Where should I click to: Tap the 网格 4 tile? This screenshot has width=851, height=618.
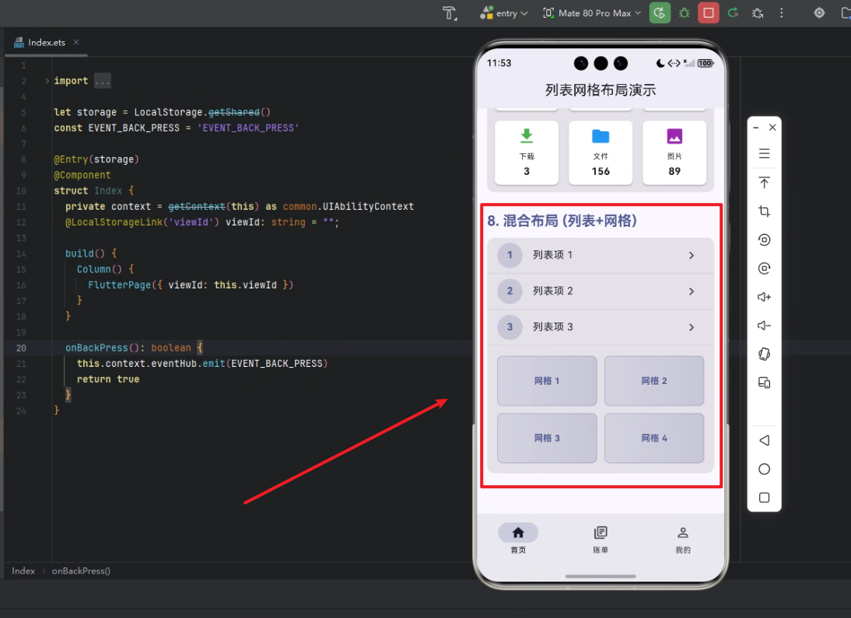654,438
